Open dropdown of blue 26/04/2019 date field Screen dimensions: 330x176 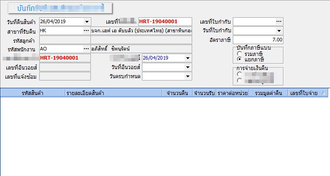(188, 58)
